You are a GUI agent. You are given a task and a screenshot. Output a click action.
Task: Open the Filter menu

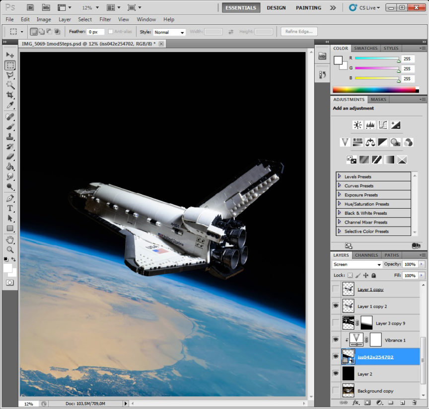(x=105, y=19)
